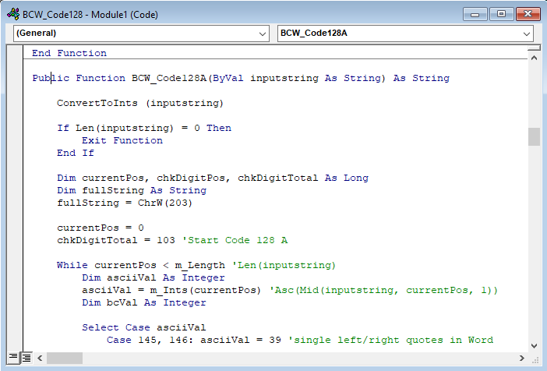
Task: Click 'Public Function BCW_Code128A' declaration line
Action: (241, 78)
